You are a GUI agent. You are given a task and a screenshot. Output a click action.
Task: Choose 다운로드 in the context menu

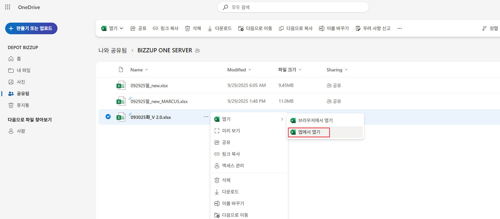tap(249, 192)
